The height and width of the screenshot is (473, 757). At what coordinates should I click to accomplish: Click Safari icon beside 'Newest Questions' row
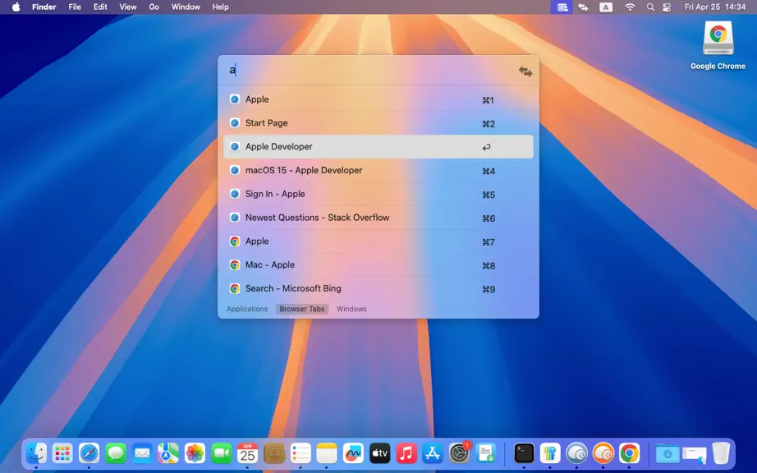coord(235,218)
